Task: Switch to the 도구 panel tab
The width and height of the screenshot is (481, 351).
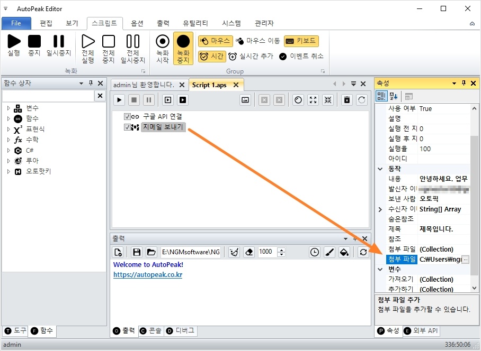Action: 16,331
